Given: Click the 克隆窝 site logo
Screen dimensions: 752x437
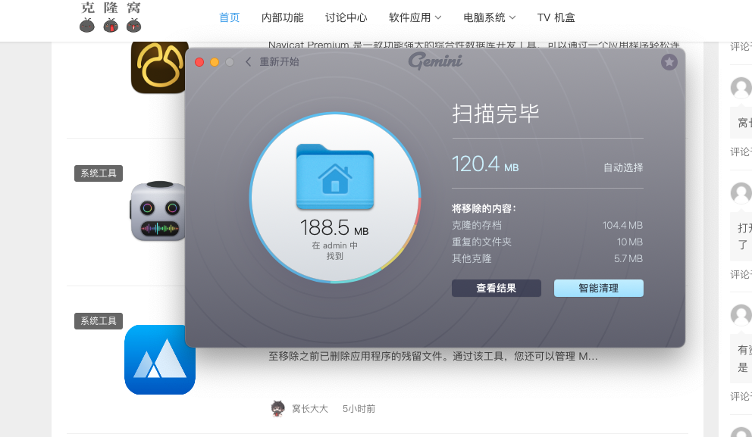Looking at the screenshot, I should point(111,17).
